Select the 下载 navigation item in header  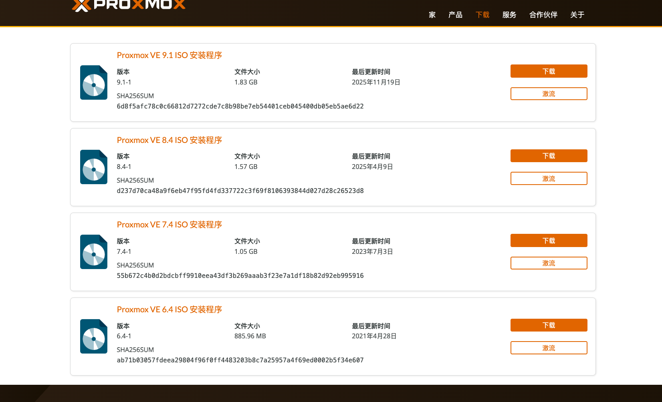tap(482, 15)
